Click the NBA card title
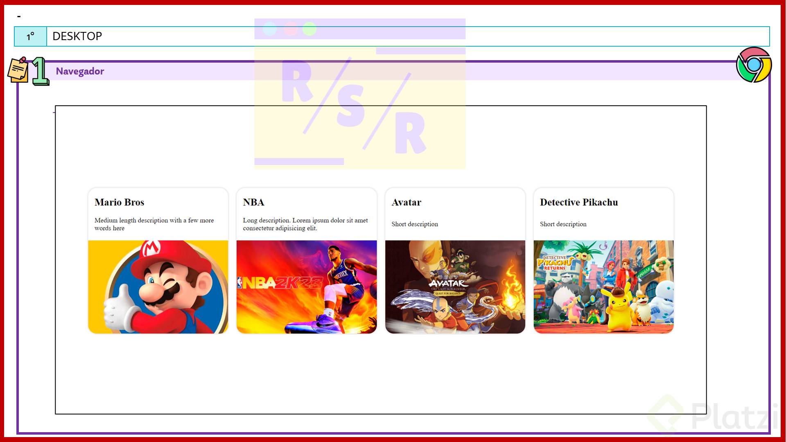The height and width of the screenshot is (442, 786). [x=253, y=202]
